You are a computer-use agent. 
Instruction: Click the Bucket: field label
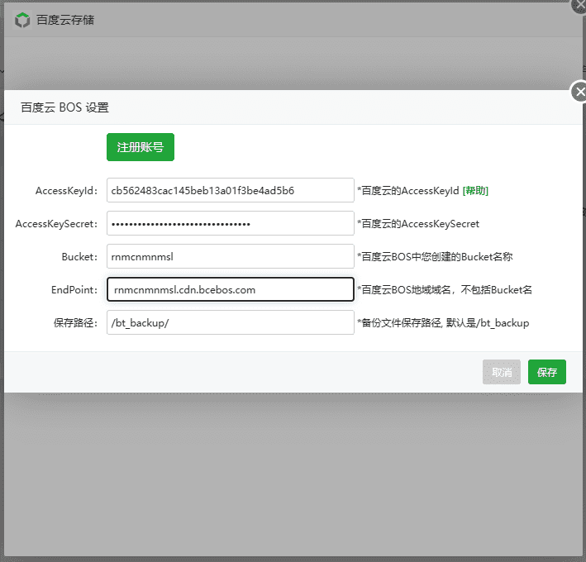79,257
